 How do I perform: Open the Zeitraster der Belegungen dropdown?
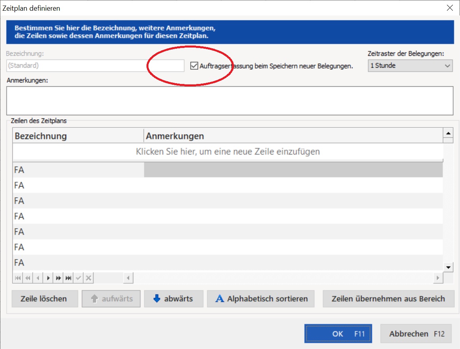[410, 66]
